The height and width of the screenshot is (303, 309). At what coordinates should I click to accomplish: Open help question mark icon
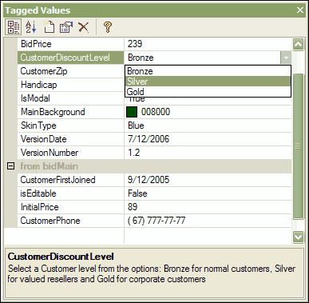pyautogui.click(x=108, y=27)
